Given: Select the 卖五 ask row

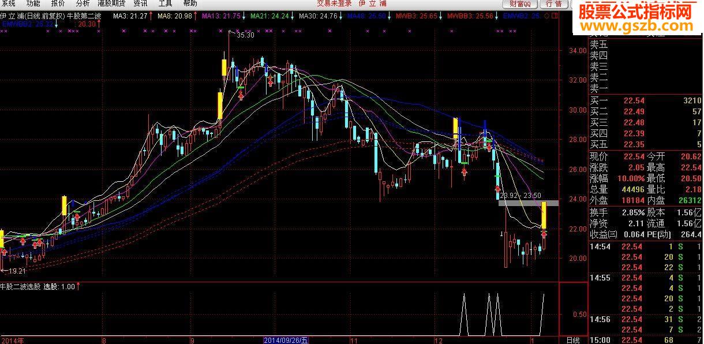Looking at the screenshot, I should [646, 44].
